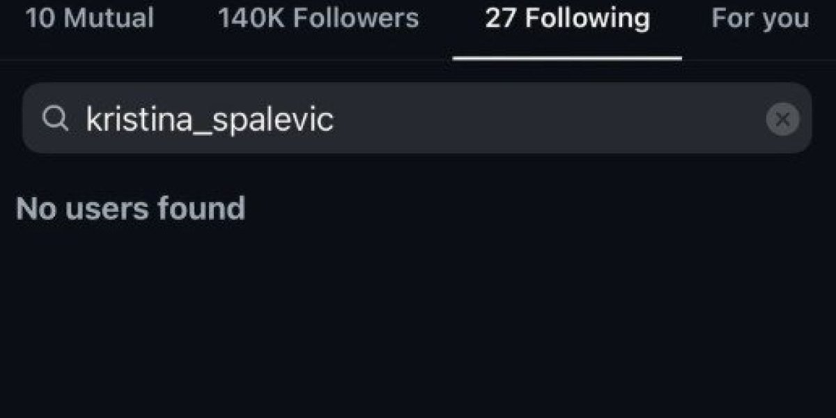This screenshot has width=836, height=418.
Task: Select the 27 Following tab
Action: [567, 19]
